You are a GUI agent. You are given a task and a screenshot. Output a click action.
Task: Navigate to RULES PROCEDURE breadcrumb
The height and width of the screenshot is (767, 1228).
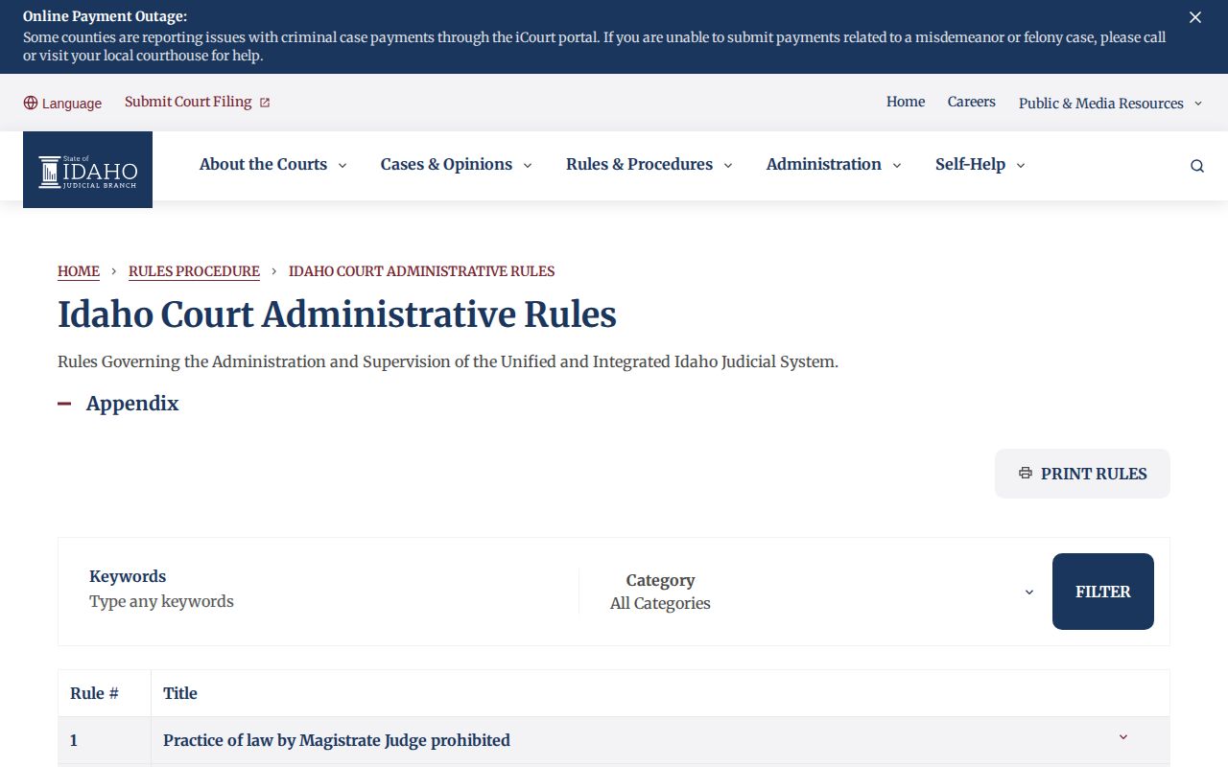(194, 271)
